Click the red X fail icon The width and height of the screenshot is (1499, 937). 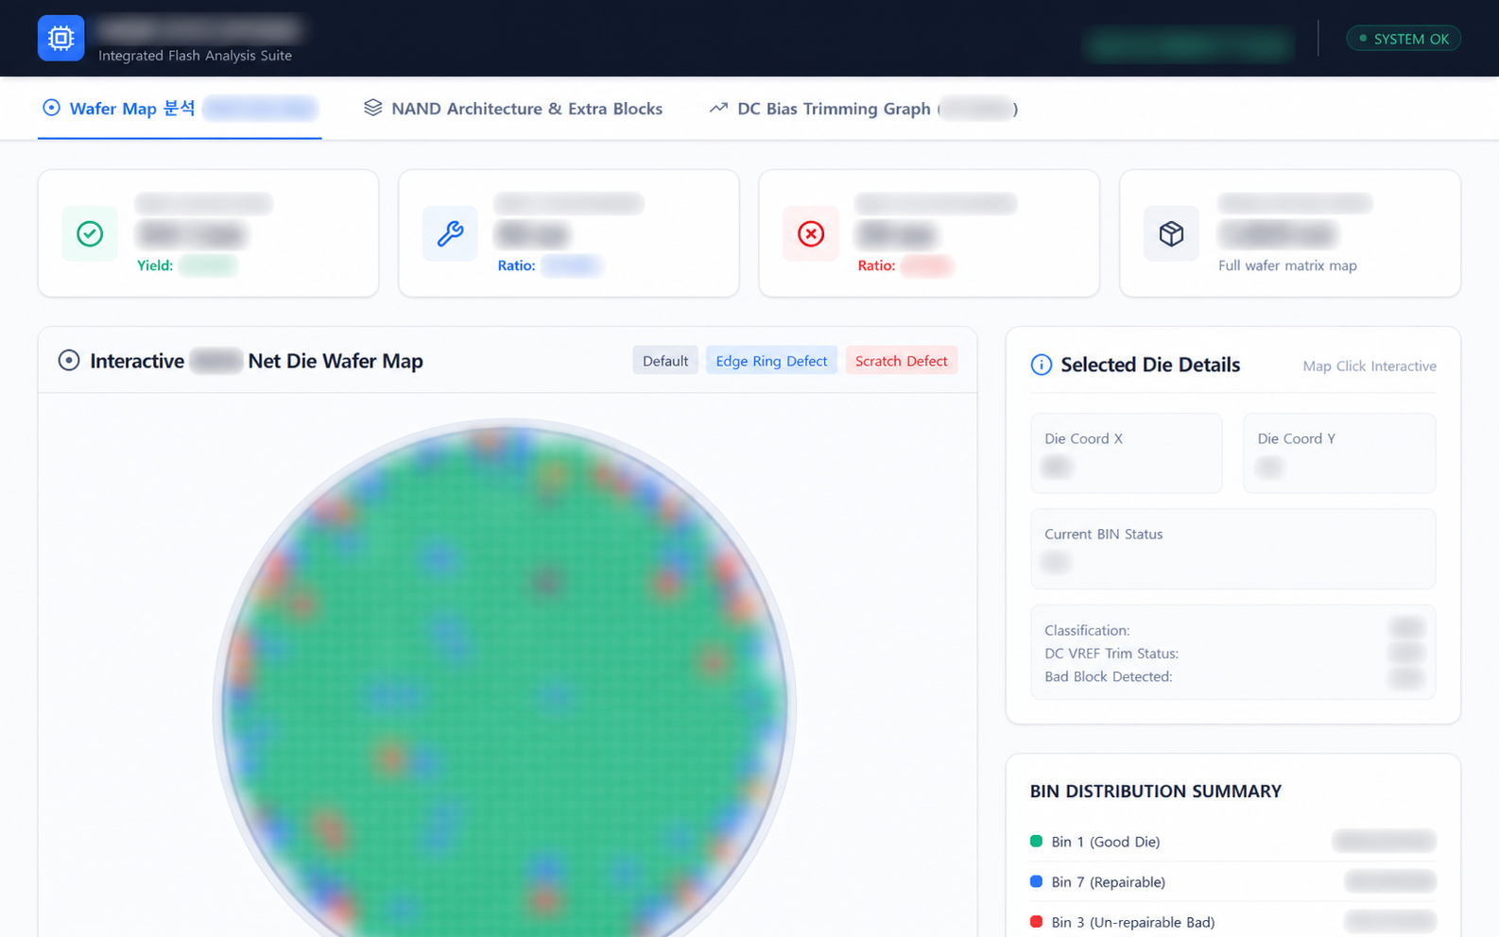tap(811, 233)
